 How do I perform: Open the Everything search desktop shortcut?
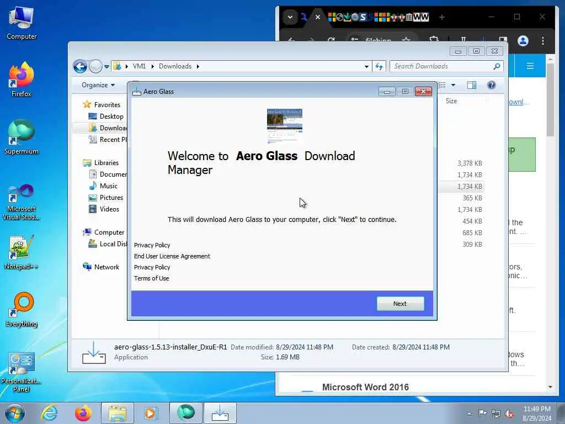click(22, 309)
